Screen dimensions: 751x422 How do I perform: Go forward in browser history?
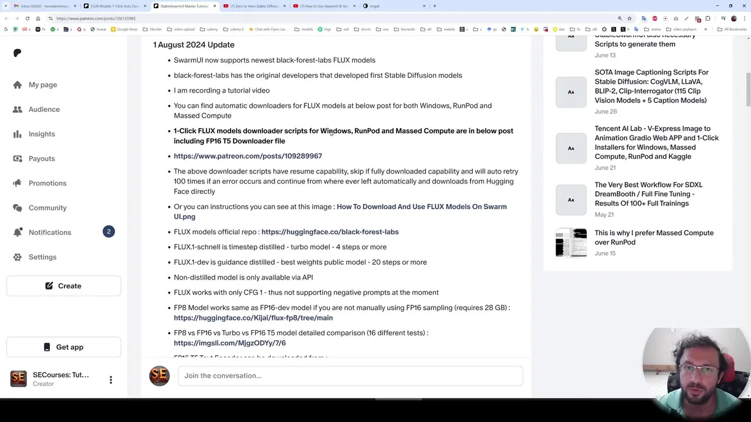17,18
